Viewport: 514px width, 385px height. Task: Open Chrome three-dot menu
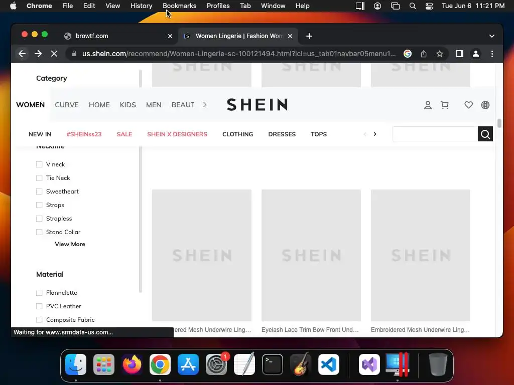tap(492, 54)
